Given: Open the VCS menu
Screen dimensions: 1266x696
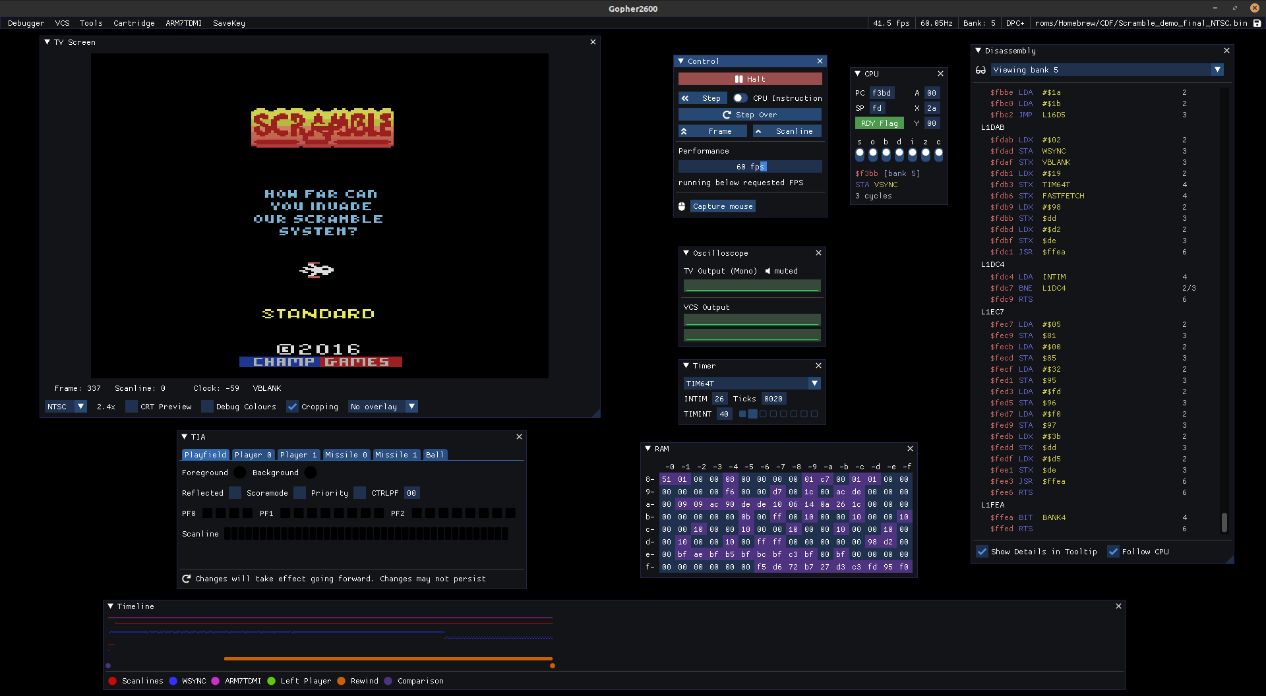Looking at the screenshot, I should coord(62,23).
